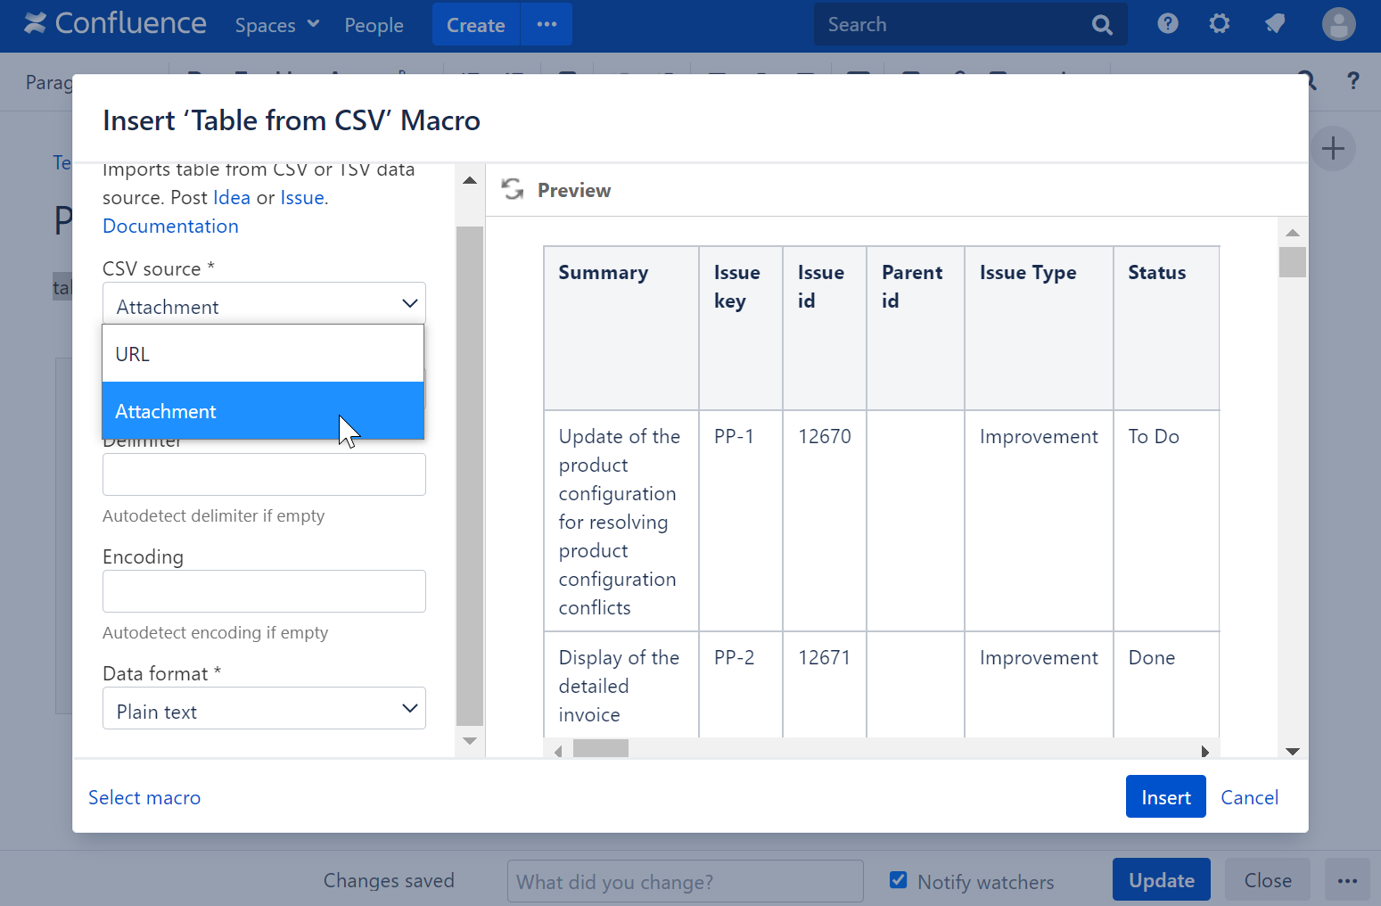
Task: Open the user profile avatar
Action: [x=1338, y=24]
